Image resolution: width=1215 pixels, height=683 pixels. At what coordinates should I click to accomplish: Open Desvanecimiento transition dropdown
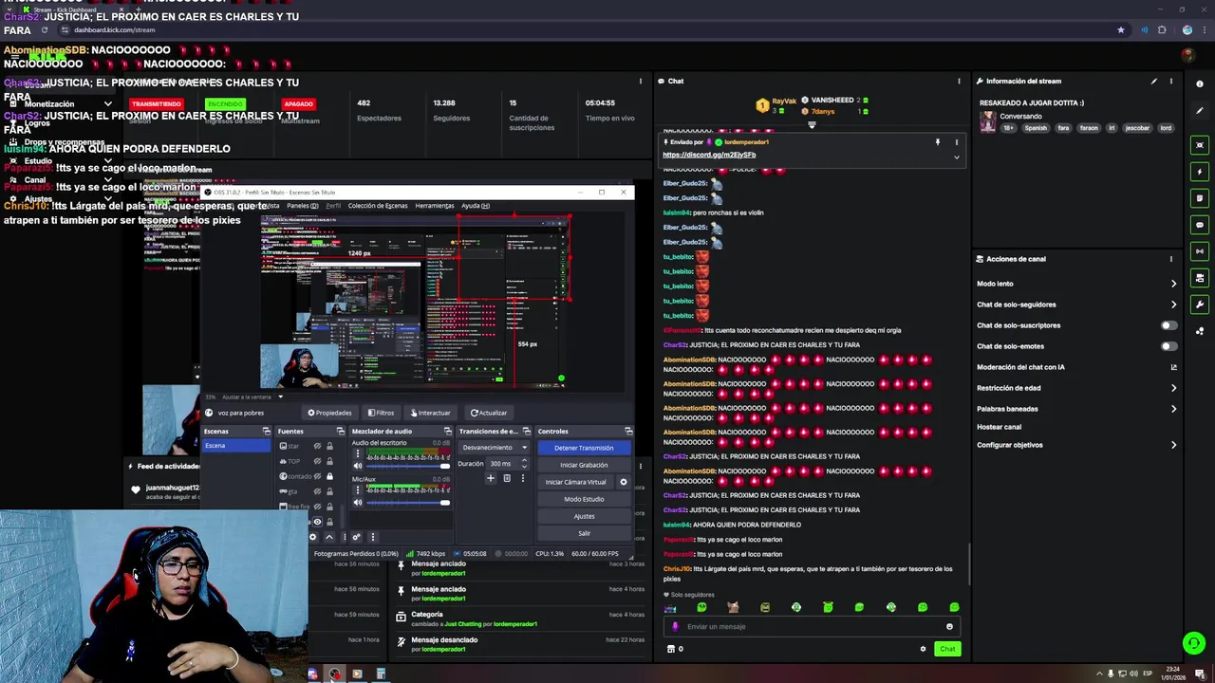(x=494, y=448)
